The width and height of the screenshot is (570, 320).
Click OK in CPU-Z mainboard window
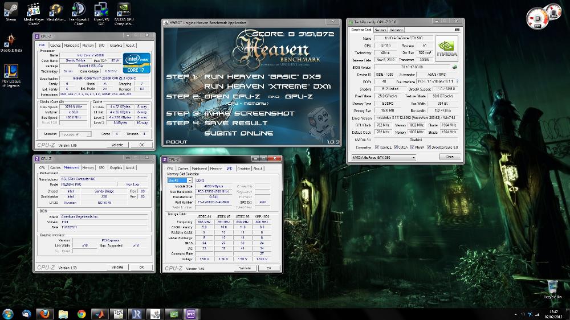[141, 267]
